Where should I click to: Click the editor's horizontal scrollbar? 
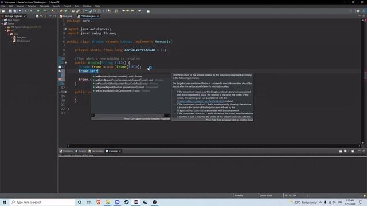[214, 146]
